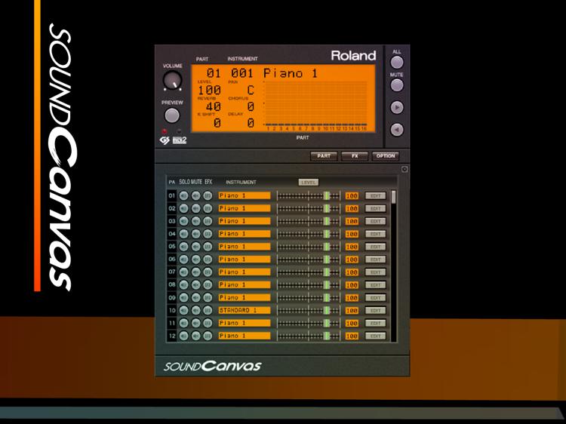Click the level value 100 of part 02
This screenshot has height=424, width=566.
(352, 208)
